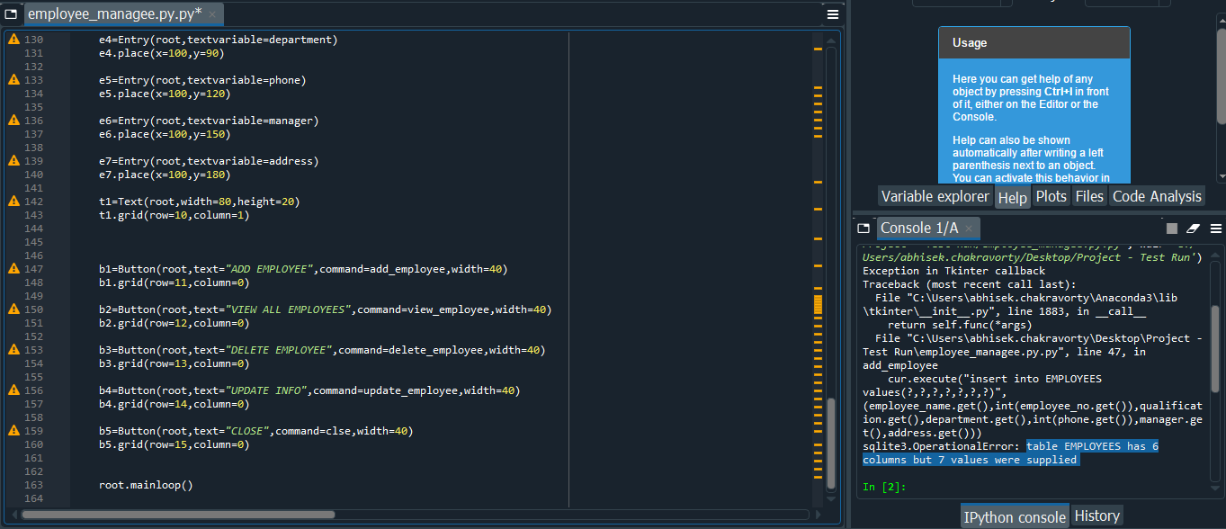The image size is (1226, 529).
Task: Close the employee_managee.py editor tab
Action: point(212,13)
